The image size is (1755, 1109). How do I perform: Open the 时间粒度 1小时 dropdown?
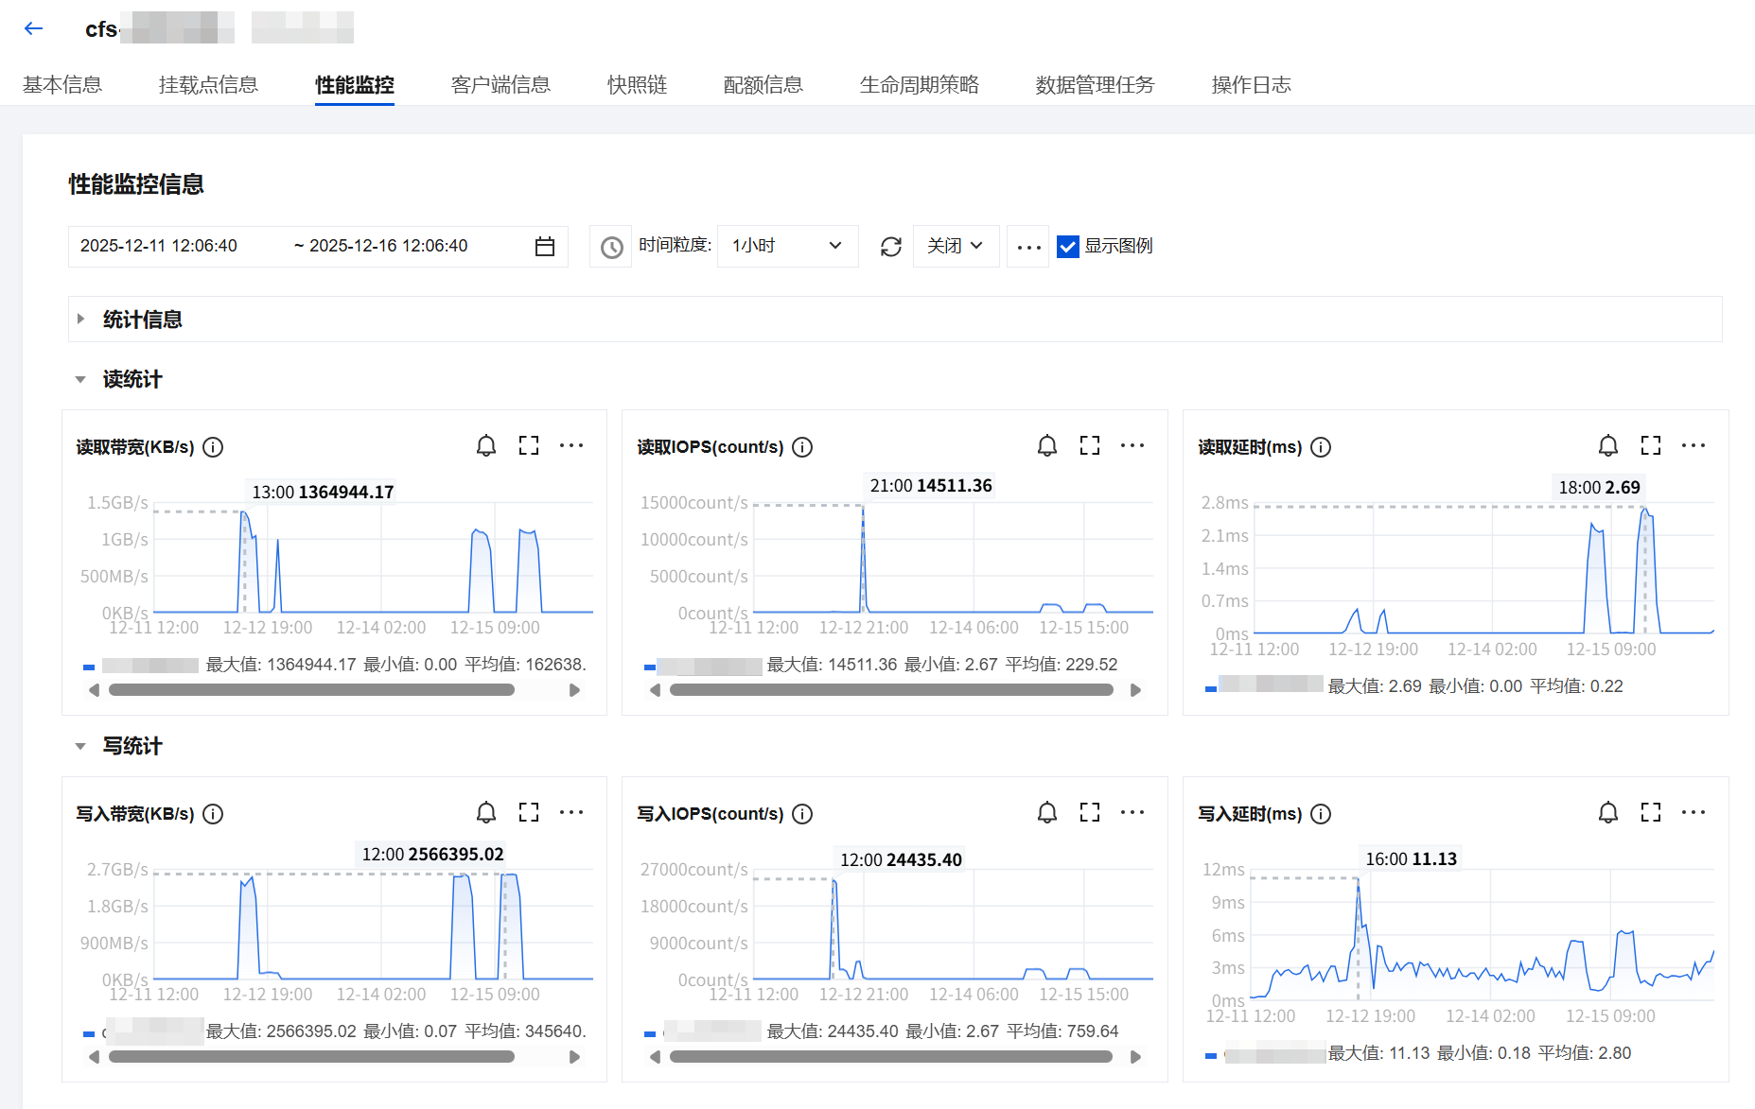[x=787, y=246]
